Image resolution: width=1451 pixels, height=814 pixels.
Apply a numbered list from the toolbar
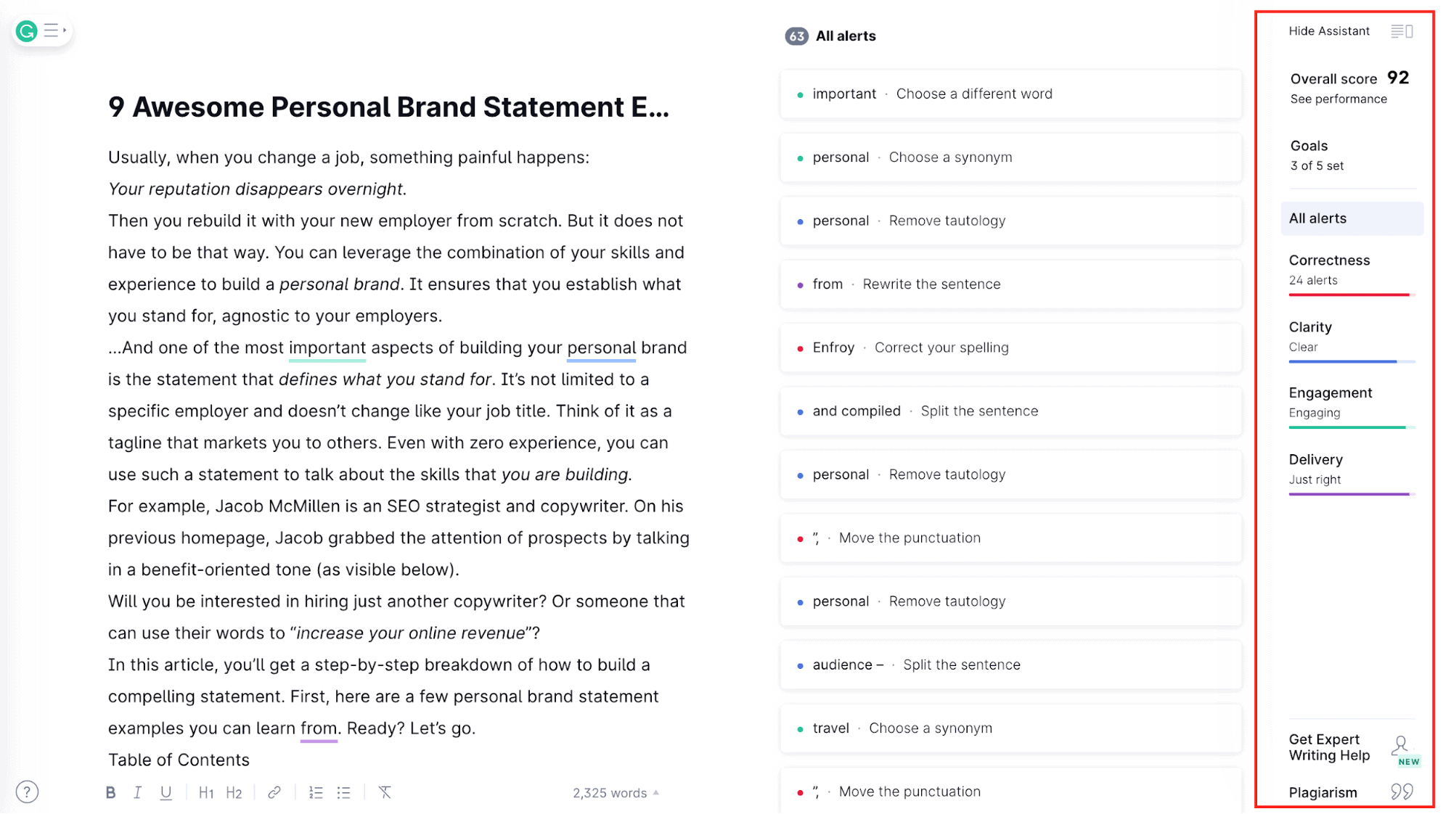click(x=316, y=792)
